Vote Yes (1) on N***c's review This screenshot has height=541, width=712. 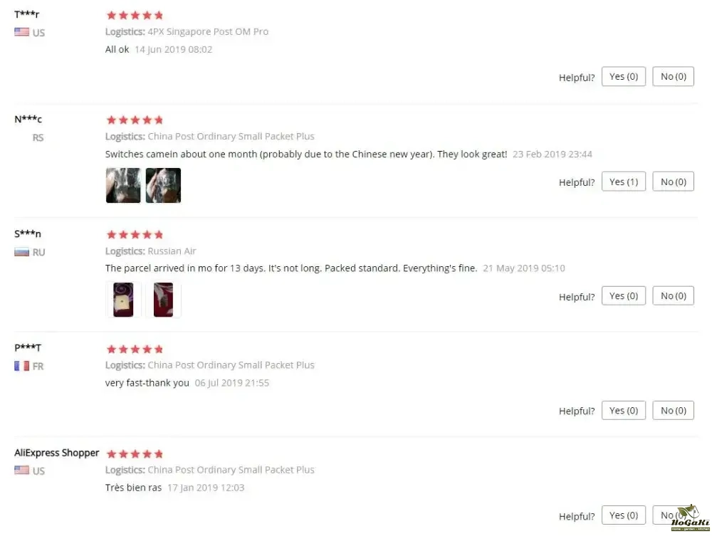(624, 182)
